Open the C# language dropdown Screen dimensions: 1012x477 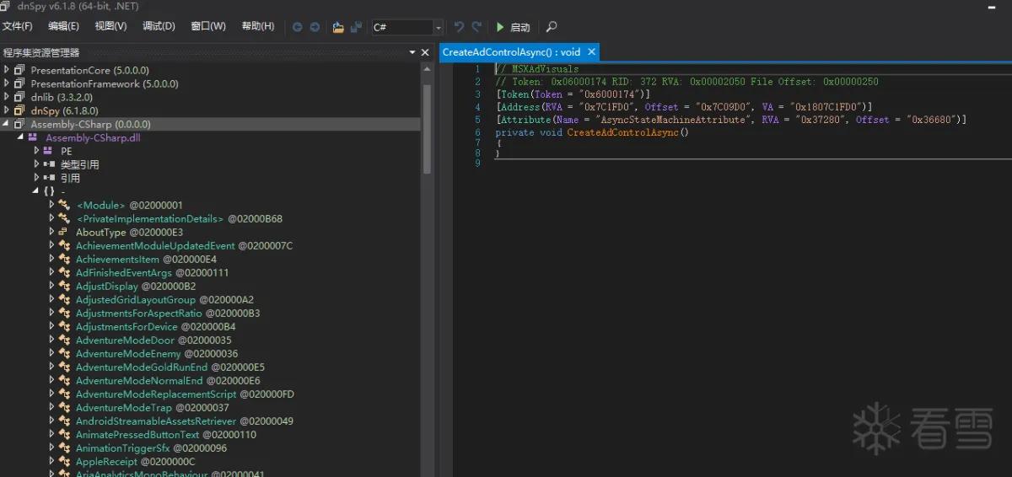(x=406, y=27)
